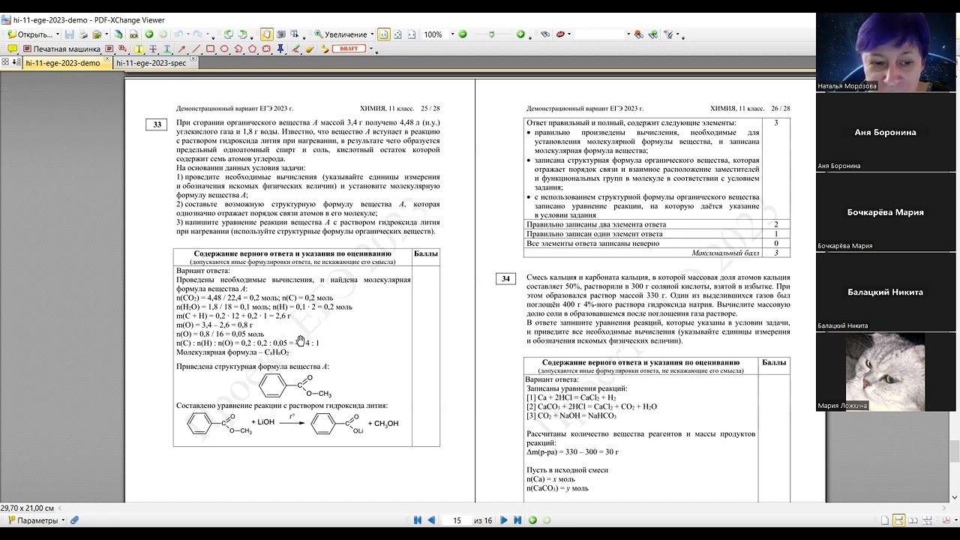Image resolution: width=960 pixels, height=540 pixels.
Task: Click the Redo arrow icon
Action: (x=199, y=34)
